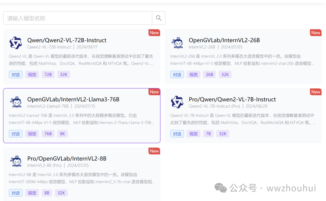Click the 72B tag
Viewport: 326px width, 201px height.
click(48, 75)
